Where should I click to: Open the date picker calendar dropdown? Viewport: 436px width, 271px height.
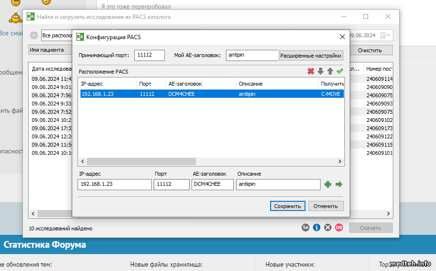[386, 35]
